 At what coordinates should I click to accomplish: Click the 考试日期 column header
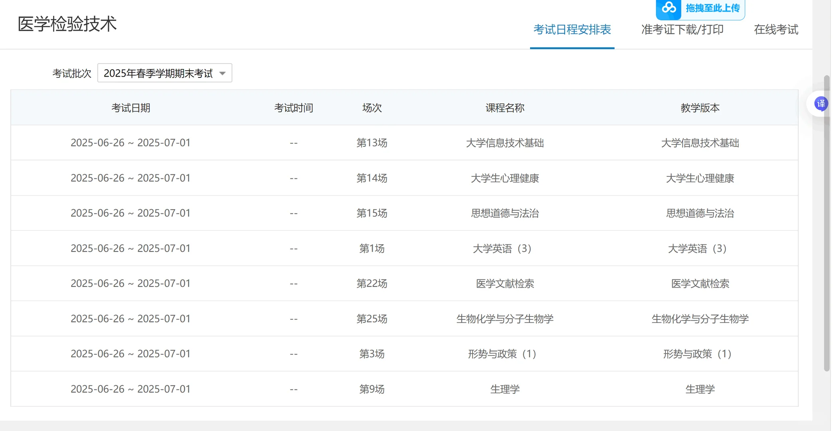[131, 108]
